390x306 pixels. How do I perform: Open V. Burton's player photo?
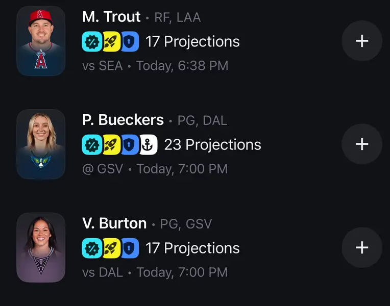41,247
